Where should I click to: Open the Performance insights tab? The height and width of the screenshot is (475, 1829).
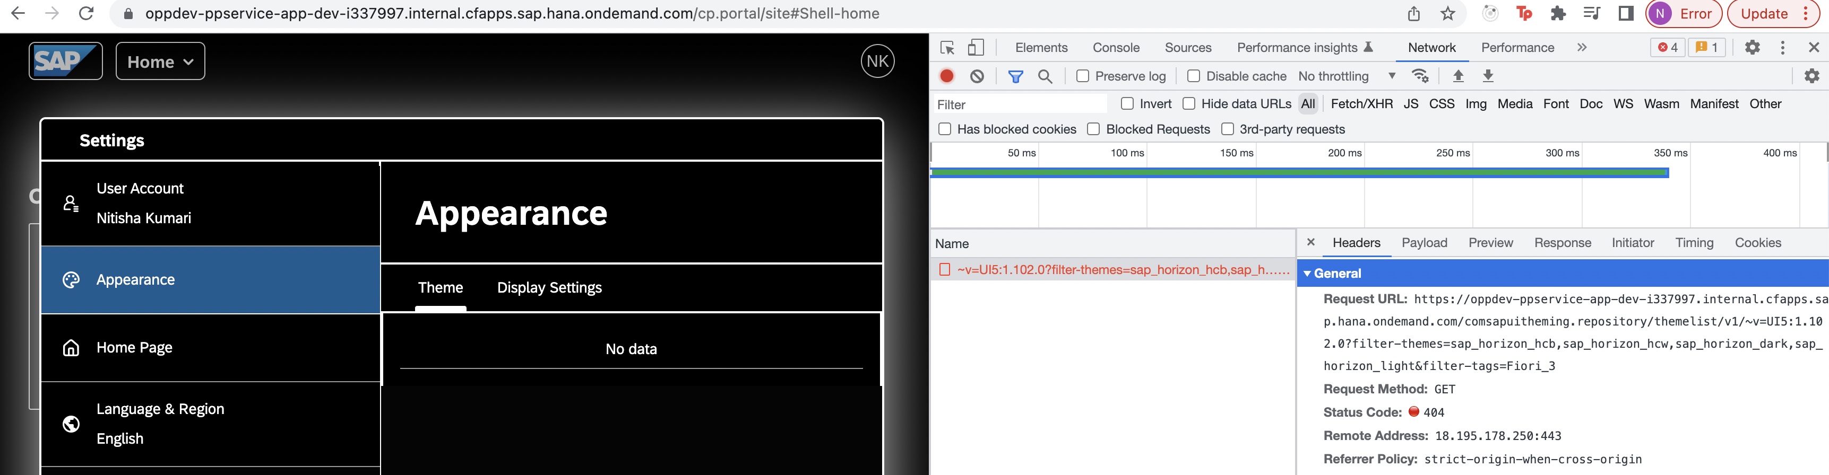coord(1305,48)
